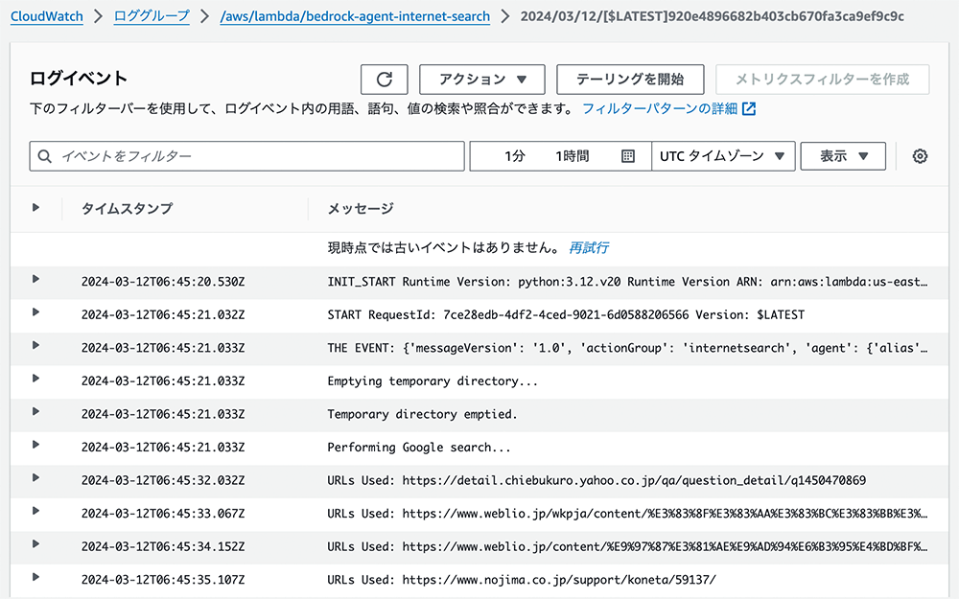This screenshot has width=959, height=599.
Task: Click the 再試行 retry link
Action: [x=589, y=247]
